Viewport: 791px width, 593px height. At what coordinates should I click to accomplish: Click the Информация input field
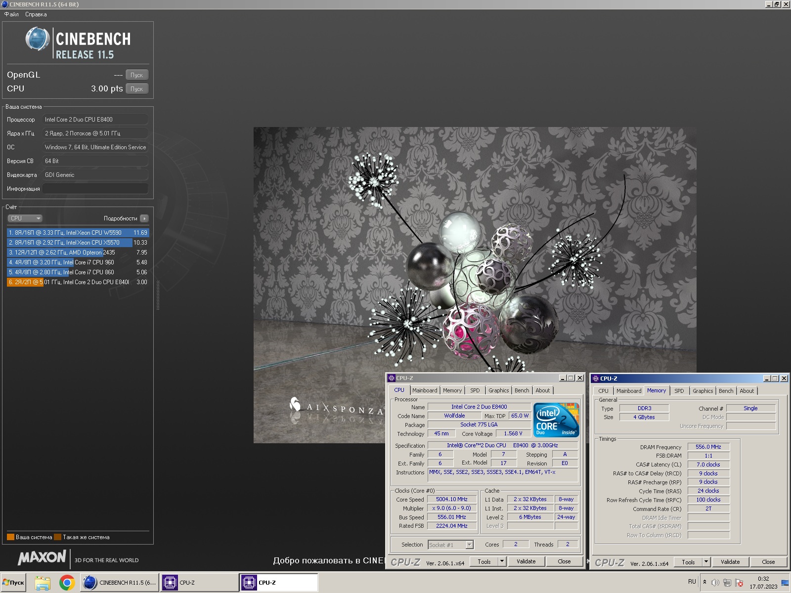pos(95,189)
